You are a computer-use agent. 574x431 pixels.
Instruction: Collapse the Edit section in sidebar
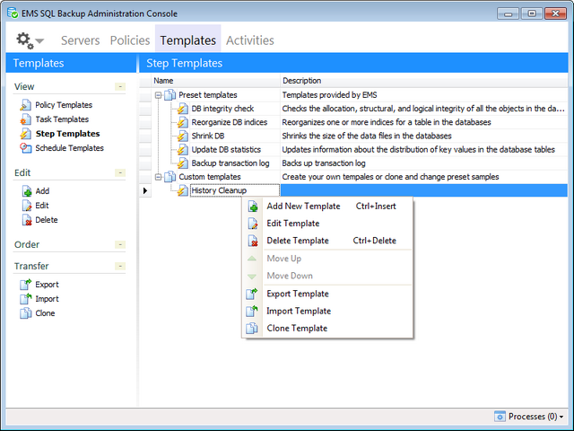120,172
